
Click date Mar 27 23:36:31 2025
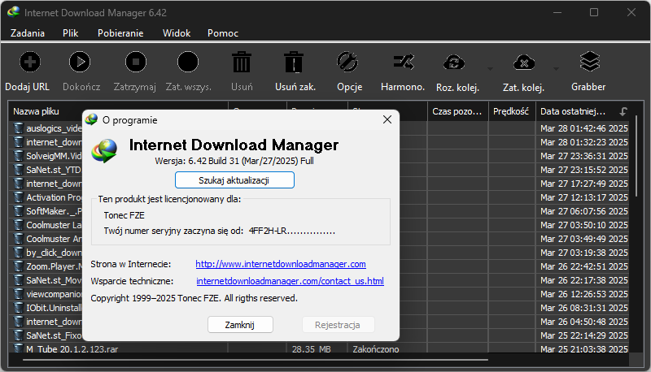tap(583, 156)
